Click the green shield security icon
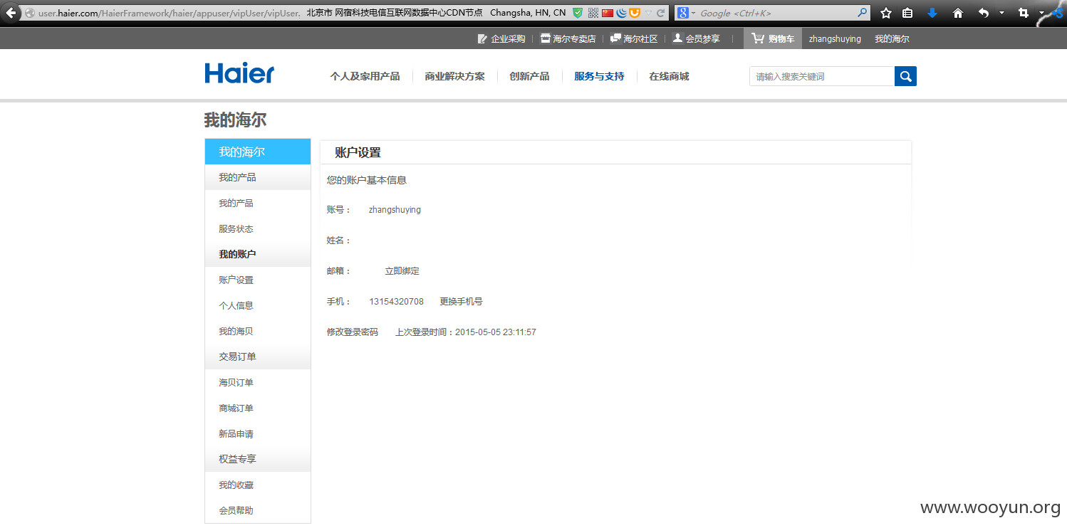The height and width of the screenshot is (528, 1067). [x=578, y=13]
